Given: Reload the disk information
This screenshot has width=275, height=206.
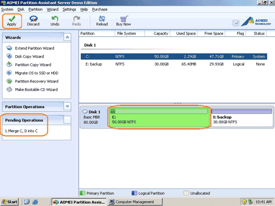Looking at the screenshot, I should [x=102, y=21].
